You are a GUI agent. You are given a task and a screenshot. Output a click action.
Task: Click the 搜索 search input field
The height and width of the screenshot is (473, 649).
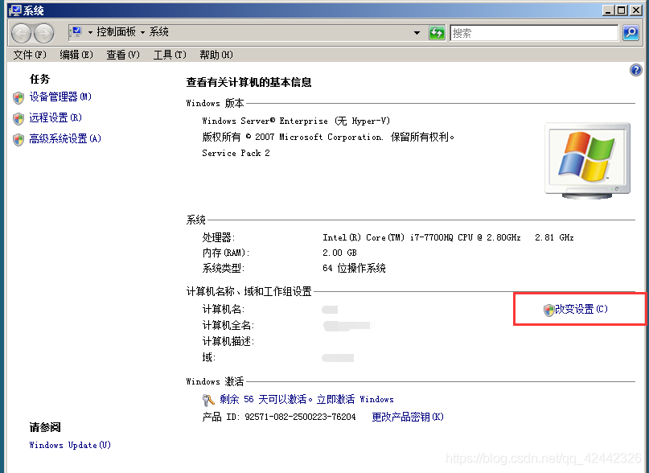pyautogui.click(x=534, y=33)
